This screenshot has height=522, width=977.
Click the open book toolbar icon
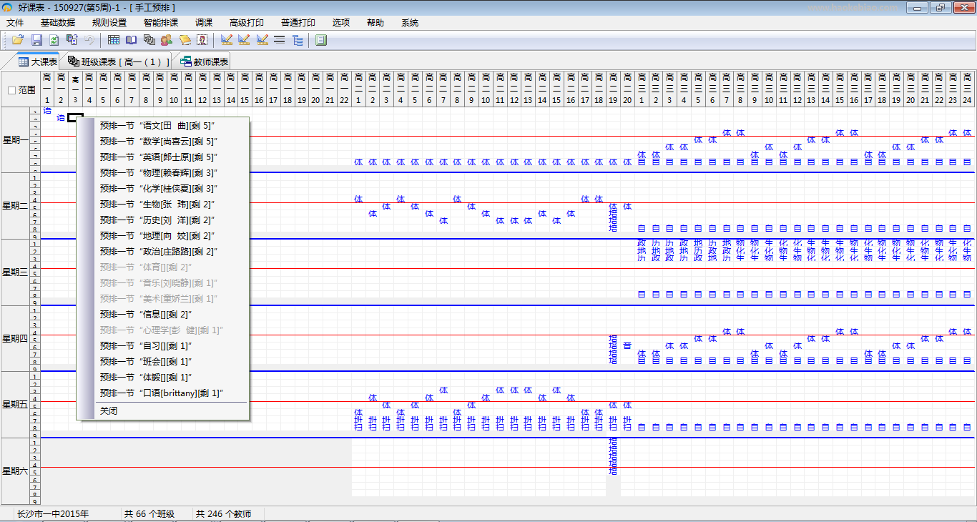click(132, 40)
